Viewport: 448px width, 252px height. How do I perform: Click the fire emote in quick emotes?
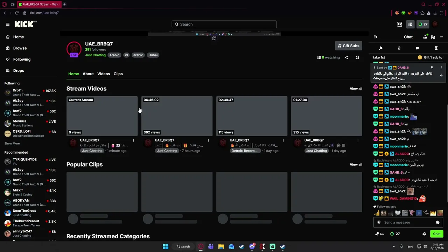pos(433,213)
